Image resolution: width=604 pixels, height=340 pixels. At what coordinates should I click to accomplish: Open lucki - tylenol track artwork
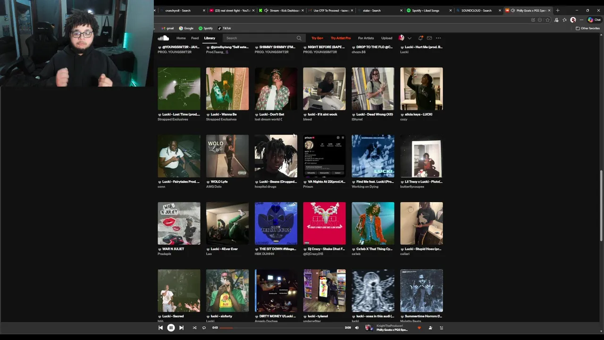pos(324,291)
